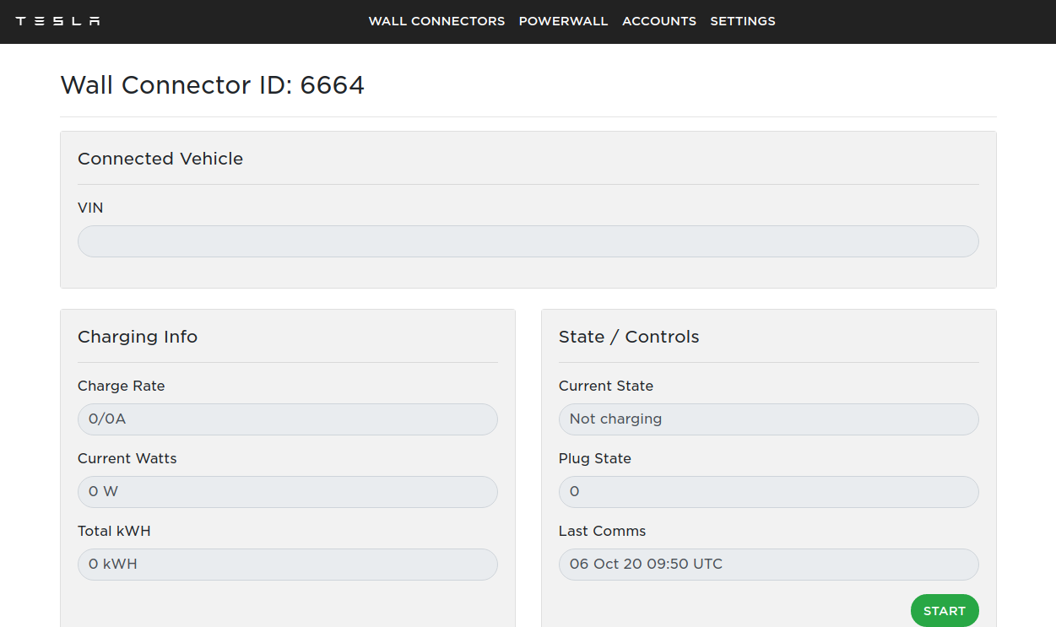Click the VIN input field
Viewport: 1056px width, 627px height.
coord(528,241)
